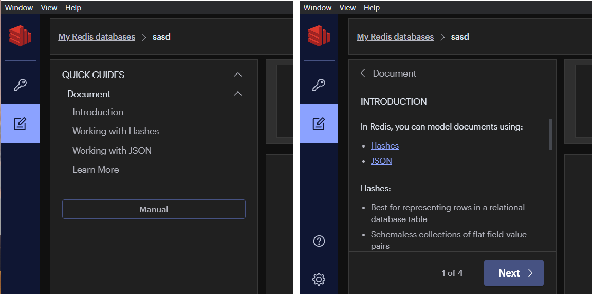
Task: Select Learn More guide item
Action: coord(96,170)
